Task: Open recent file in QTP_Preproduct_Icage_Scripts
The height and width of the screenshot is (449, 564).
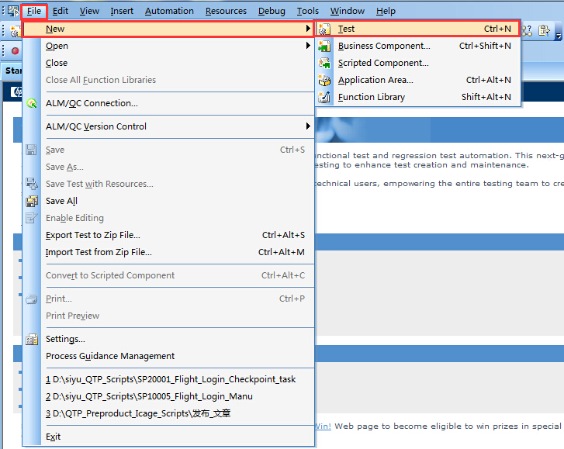Action: 168,413
